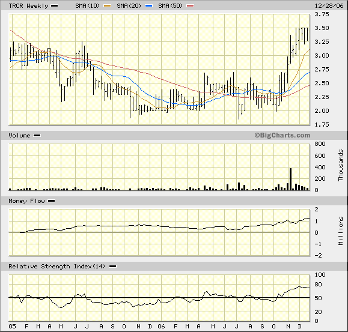Click the 800 volume axis label
The height and width of the screenshot is (332, 348).
coord(320,144)
